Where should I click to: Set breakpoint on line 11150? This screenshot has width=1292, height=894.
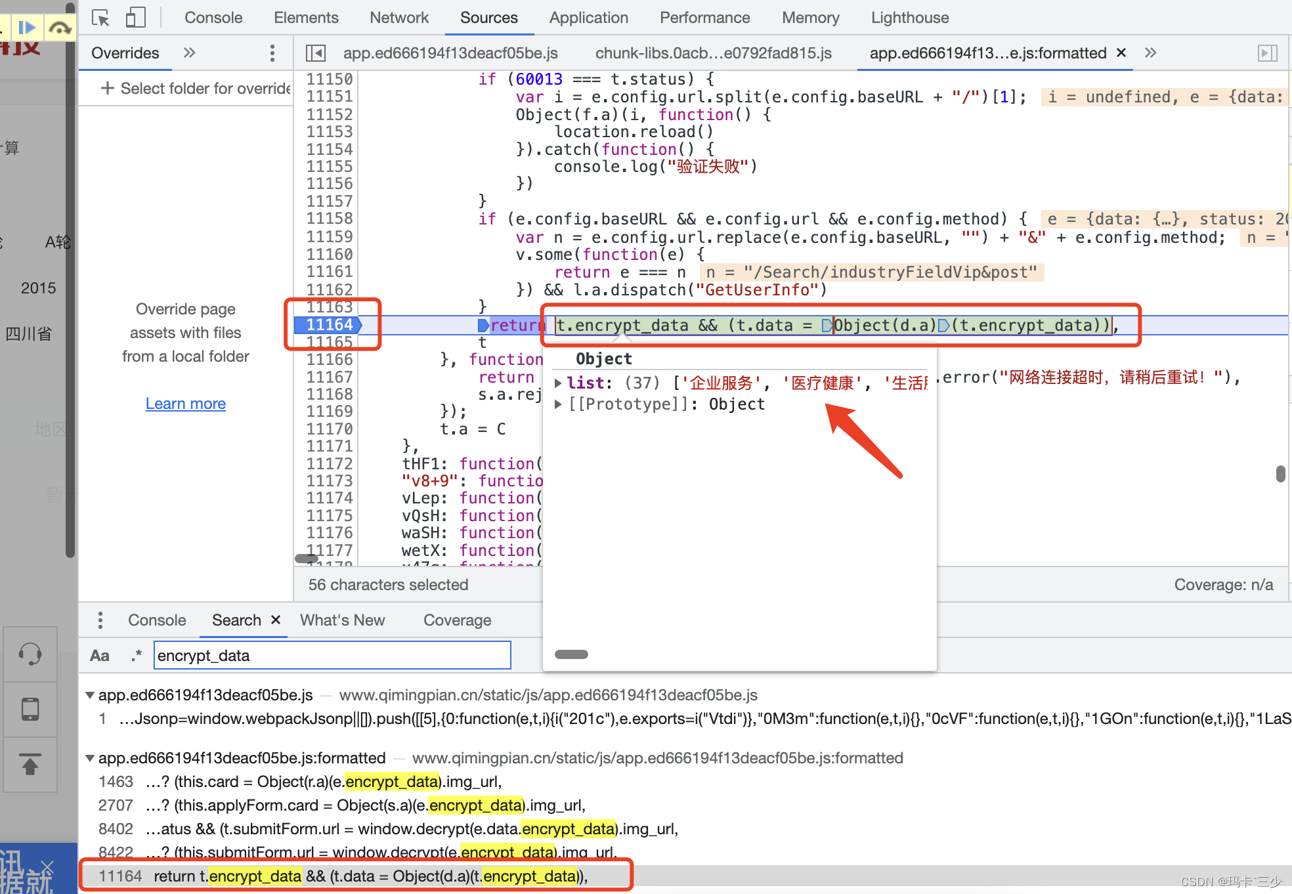tap(330, 79)
